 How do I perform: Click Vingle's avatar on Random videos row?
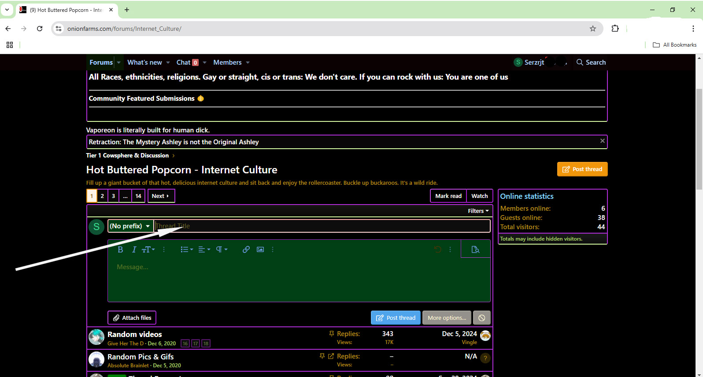(x=485, y=336)
